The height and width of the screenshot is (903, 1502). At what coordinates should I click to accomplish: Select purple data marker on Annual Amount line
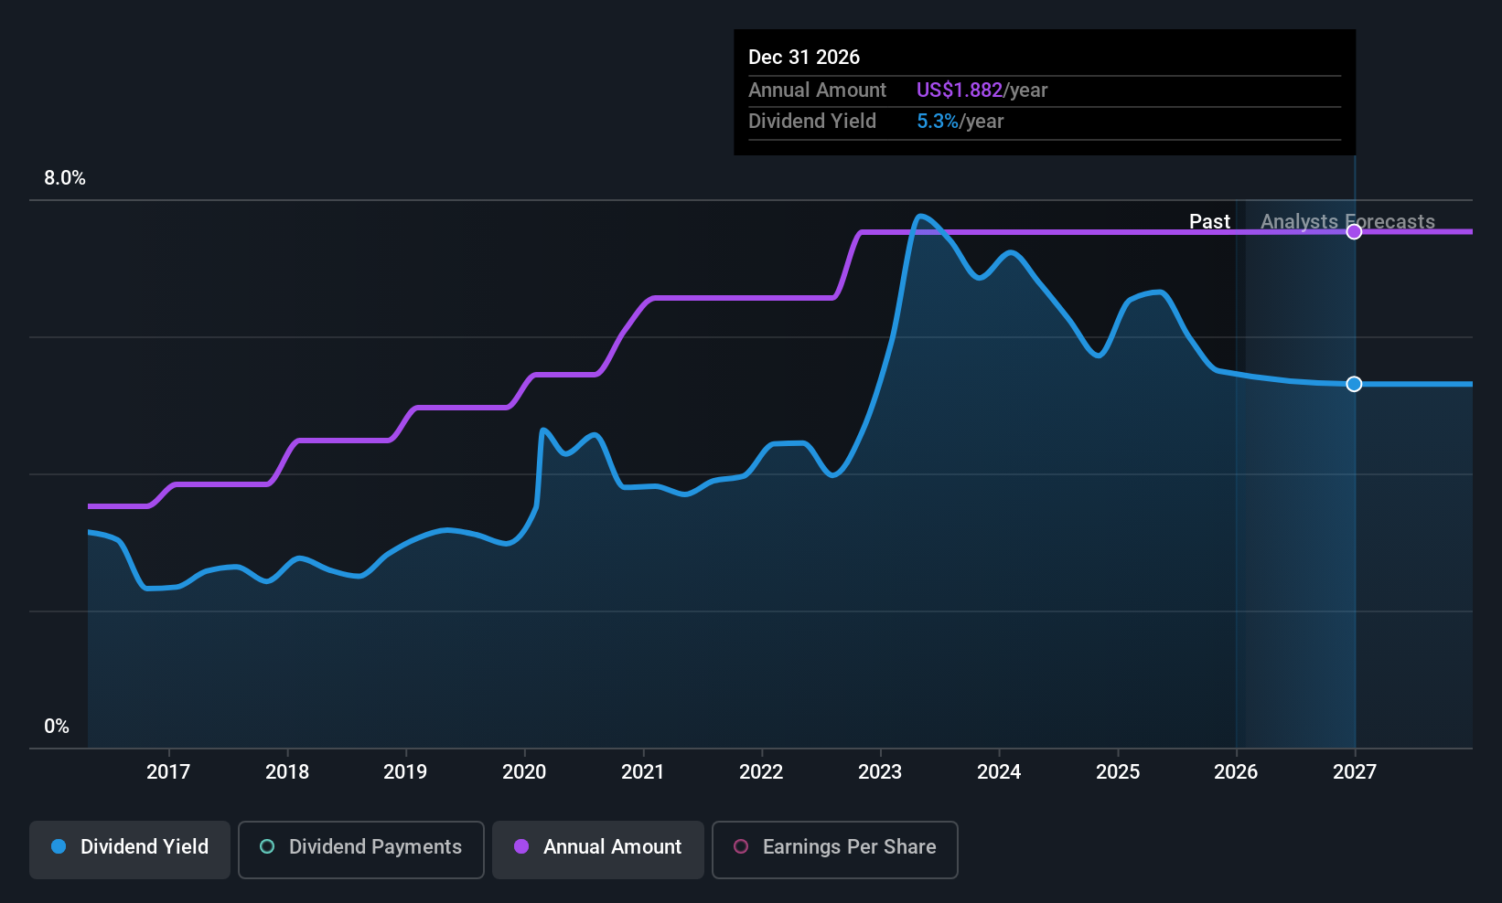click(1354, 232)
